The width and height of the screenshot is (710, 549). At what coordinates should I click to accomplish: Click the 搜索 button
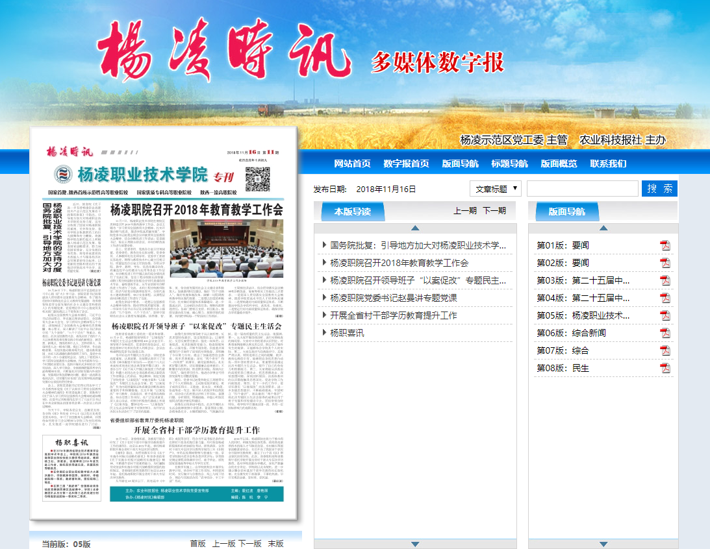pos(659,189)
